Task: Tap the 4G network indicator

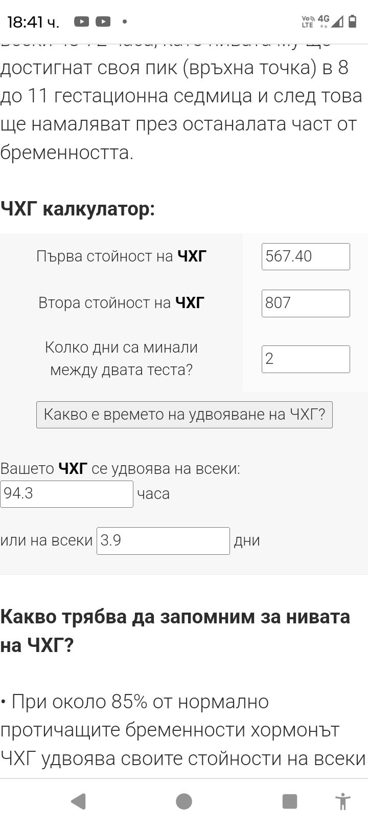Action: [x=323, y=19]
